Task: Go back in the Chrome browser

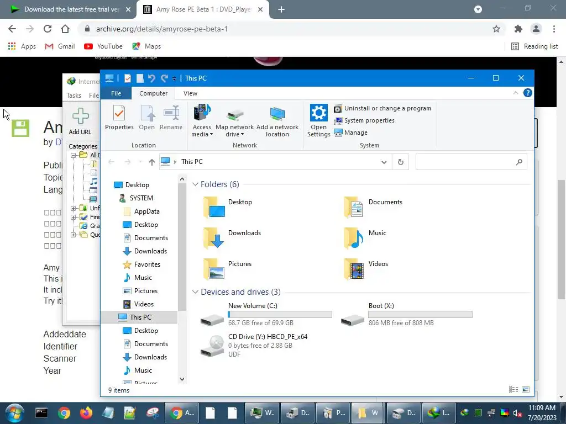Action: [12, 29]
